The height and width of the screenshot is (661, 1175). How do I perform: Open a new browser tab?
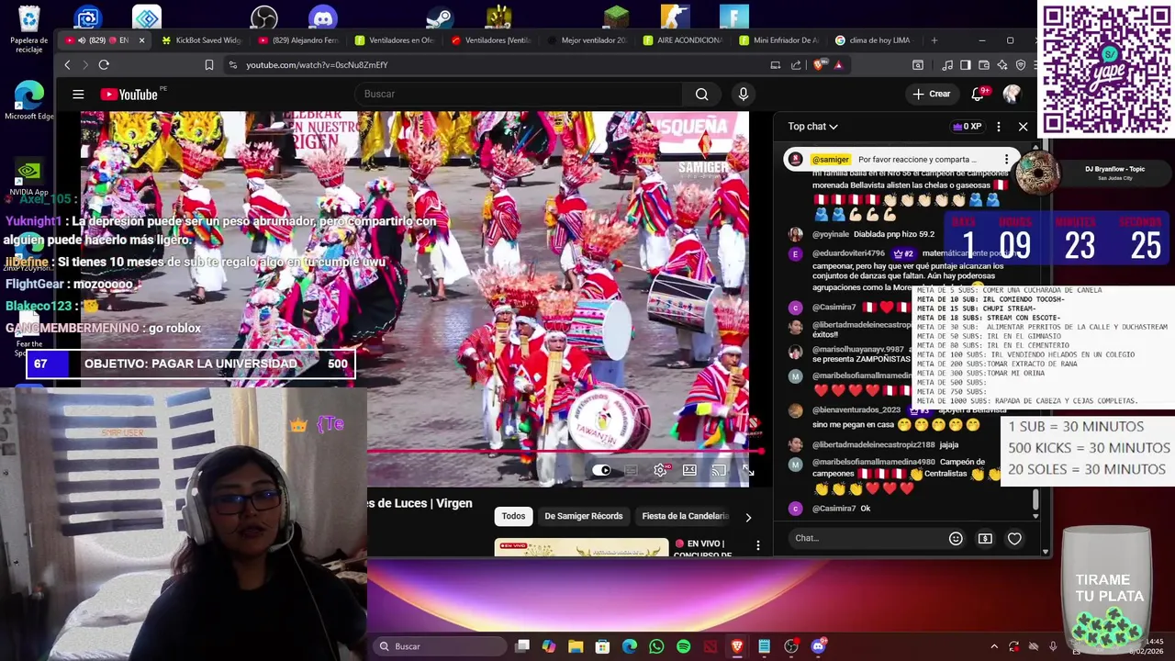(934, 40)
